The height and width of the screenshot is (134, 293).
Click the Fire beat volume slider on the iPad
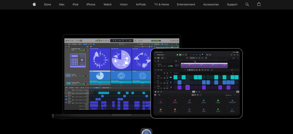pos(170,66)
